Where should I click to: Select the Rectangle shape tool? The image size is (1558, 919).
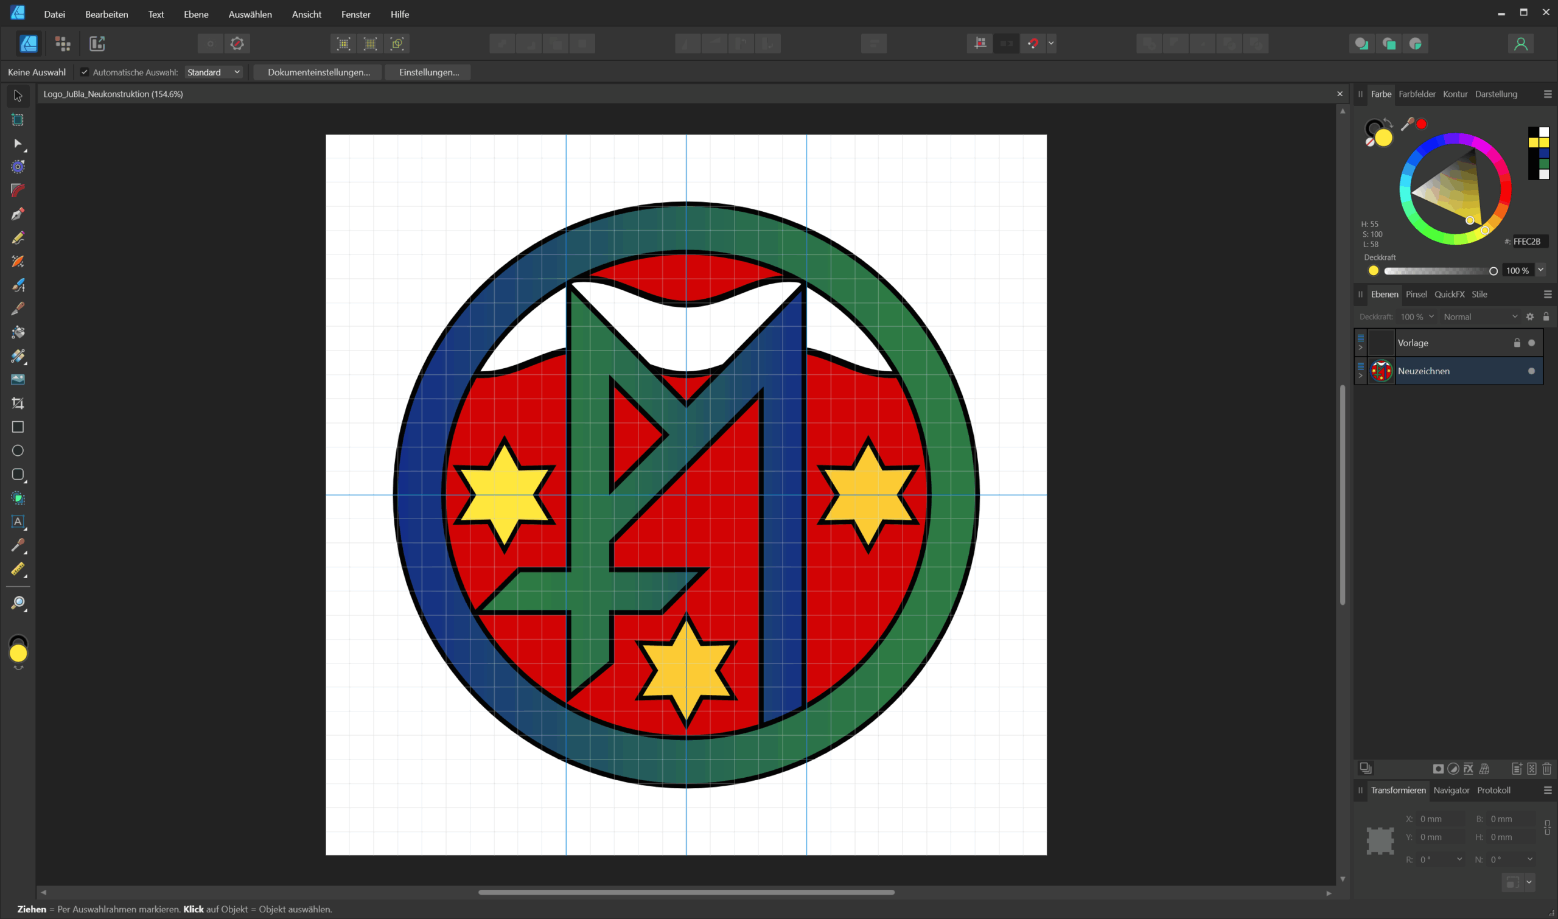[17, 427]
